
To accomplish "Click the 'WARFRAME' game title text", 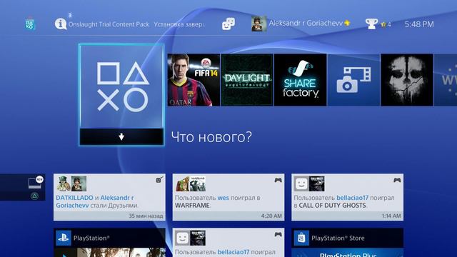I will [x=192, y=206].
